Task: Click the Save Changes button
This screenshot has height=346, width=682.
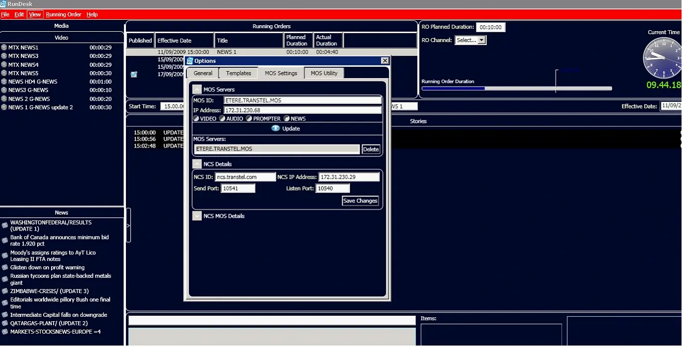Action: pyautogui.click(x=360, y=201)
